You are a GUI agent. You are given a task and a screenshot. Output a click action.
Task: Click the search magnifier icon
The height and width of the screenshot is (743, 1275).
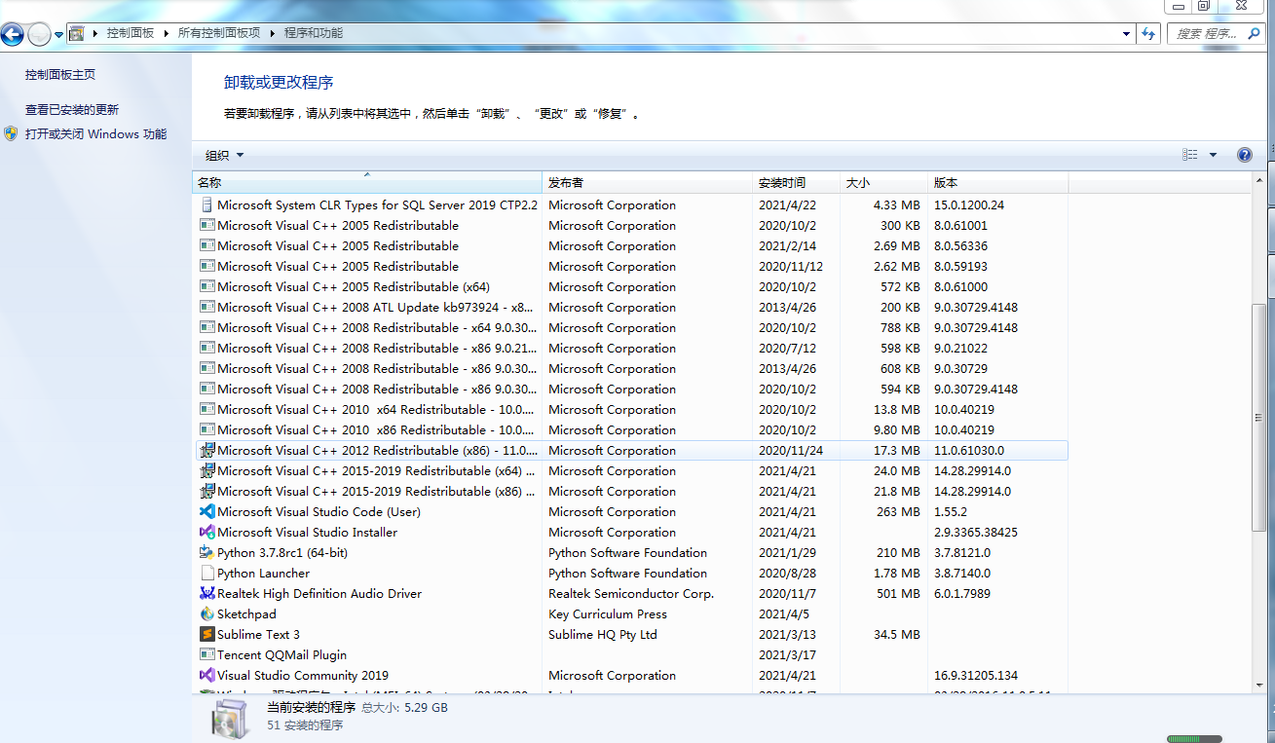click(1255, 33)
